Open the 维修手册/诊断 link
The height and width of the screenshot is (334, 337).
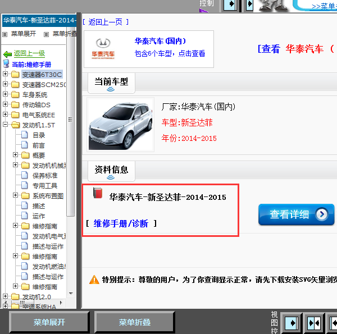coord(121,223)
